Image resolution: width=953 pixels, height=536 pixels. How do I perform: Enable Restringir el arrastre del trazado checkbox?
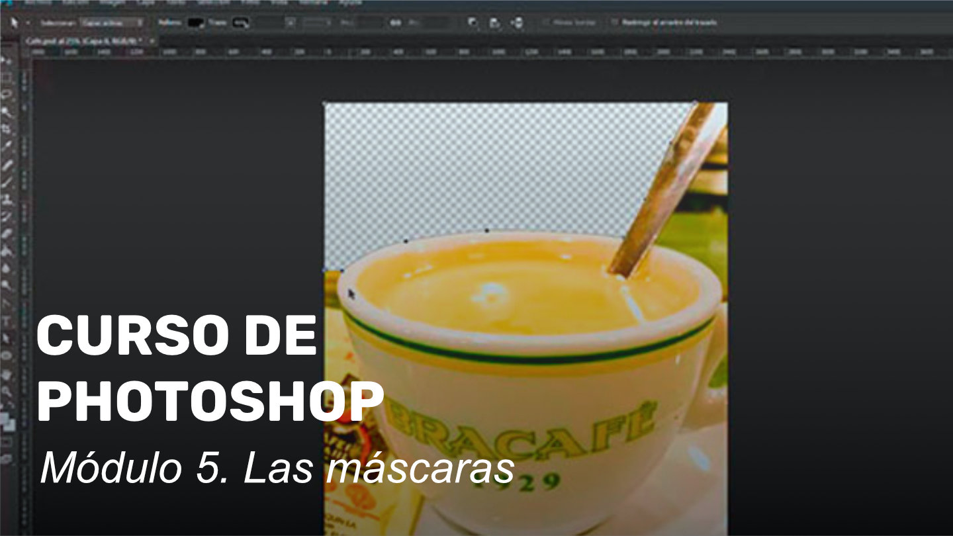coord(614,22)
